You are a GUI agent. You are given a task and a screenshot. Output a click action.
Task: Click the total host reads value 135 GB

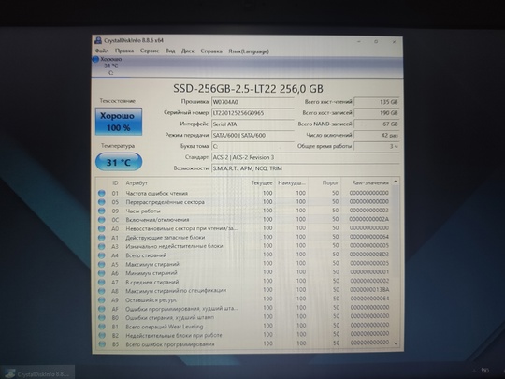[377, 102]
